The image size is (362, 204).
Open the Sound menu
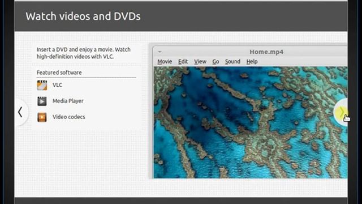click(x=232, y=62)
